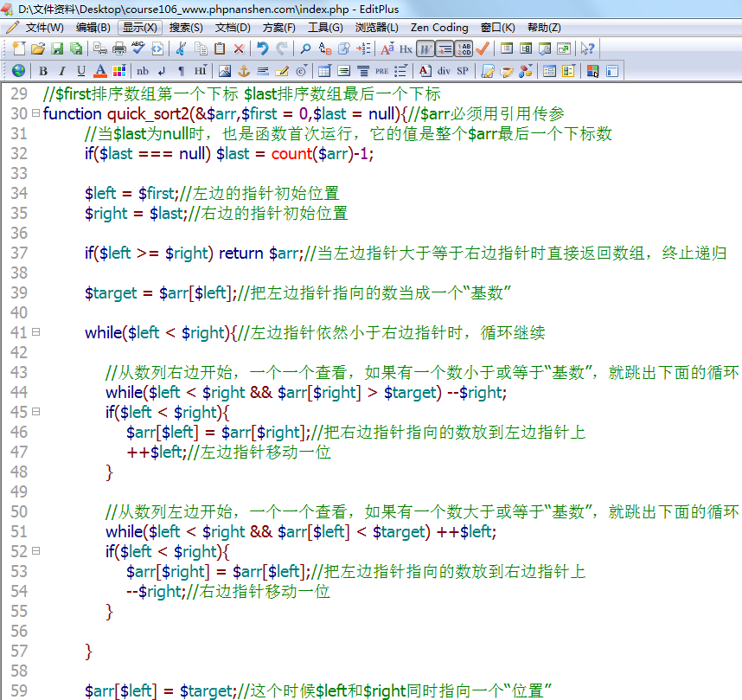Open Find with the magnifier icon
This screenshot has height=700, width=742.
pos(305,48)
